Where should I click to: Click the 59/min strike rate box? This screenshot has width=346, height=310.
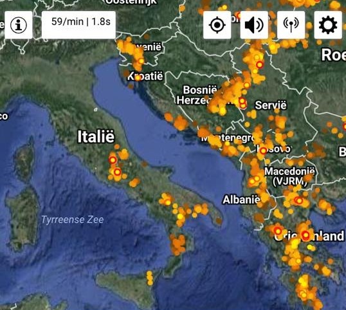tap(78, 25)
